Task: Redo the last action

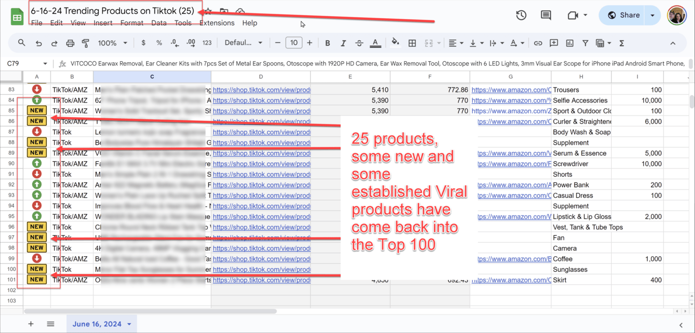Action: coord(54,43)
